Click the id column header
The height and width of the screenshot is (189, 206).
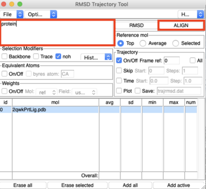(x=6, y=102)
